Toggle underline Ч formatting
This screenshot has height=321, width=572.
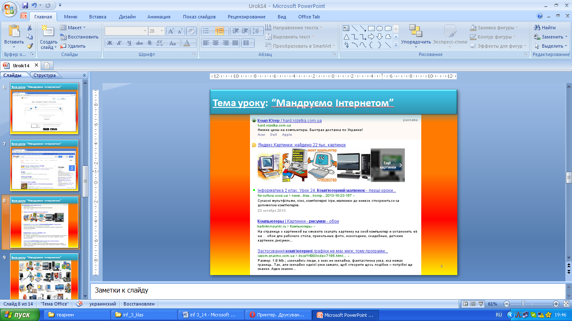129,43
